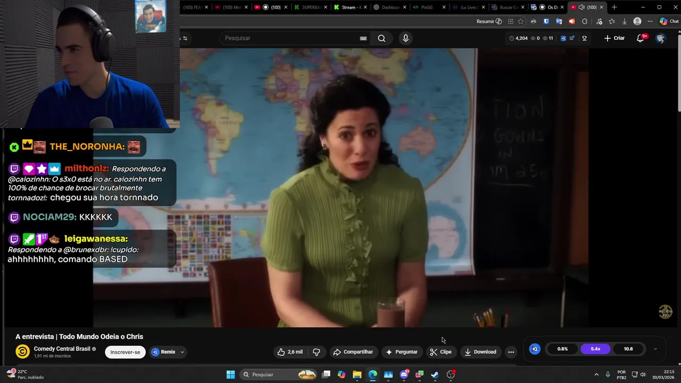Screen dimensions: 681x383
Task: Open the Comedy Central Brasil channel avatar
Action: pos(22,352)
